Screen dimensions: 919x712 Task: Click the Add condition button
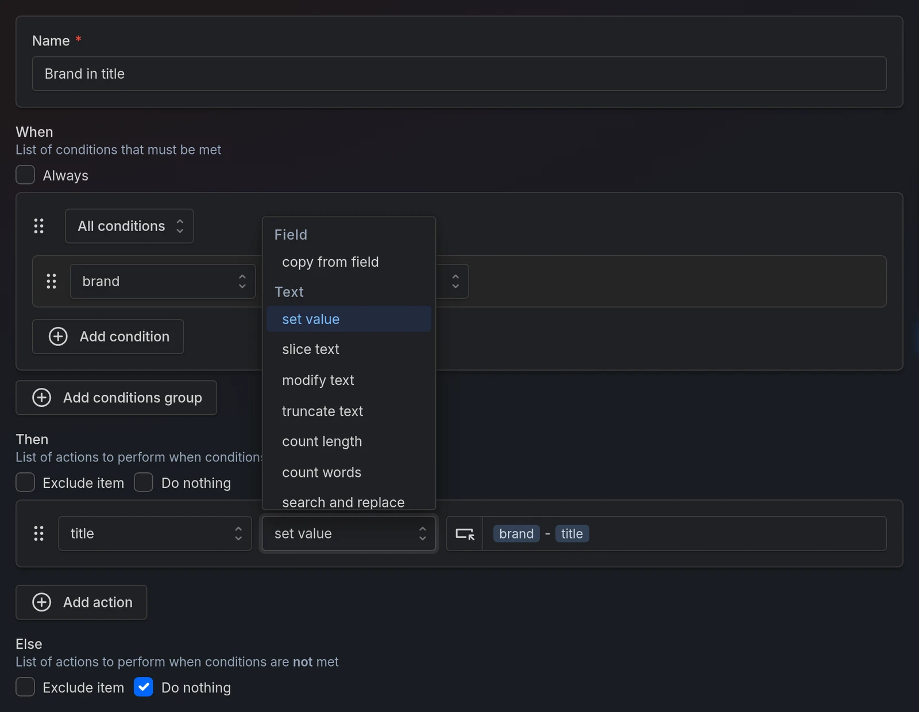tap(108, 336)
